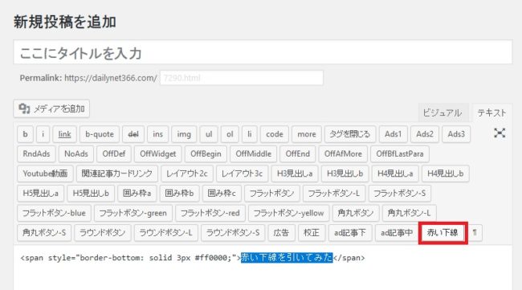This screenshot has height=290, width=522.
Task: Click the OffBfLastPara button
Action: 400,153
